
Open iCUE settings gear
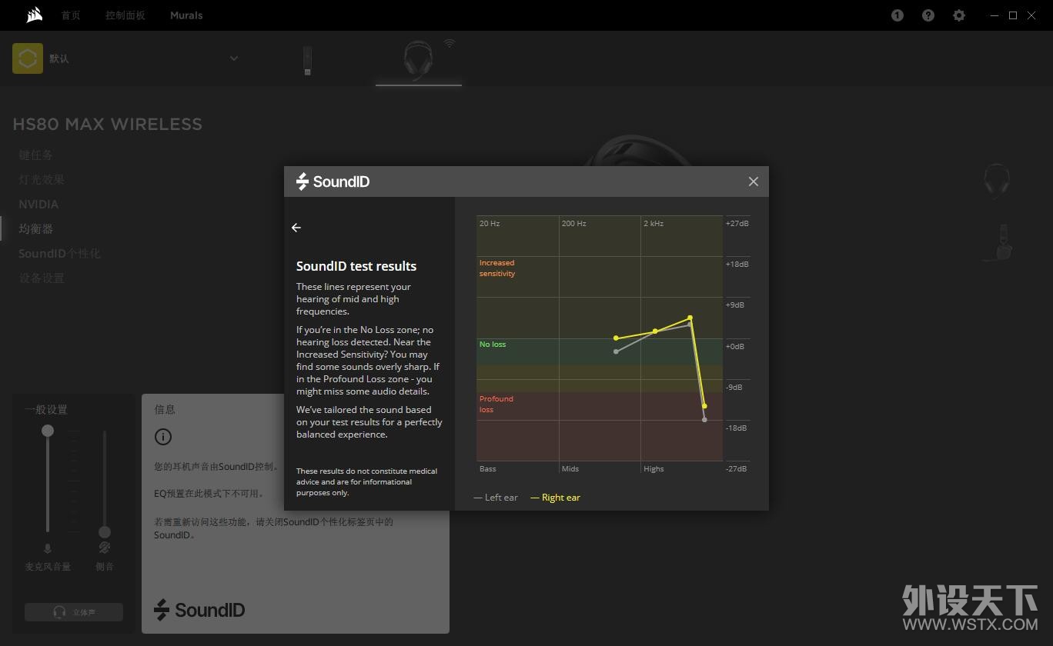pos(959,15)
